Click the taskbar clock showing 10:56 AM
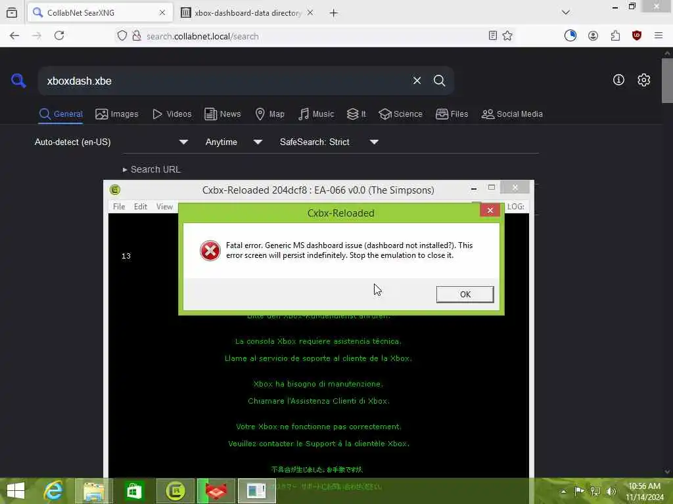This screenshot has height=504, width=673. click(644, 491)
